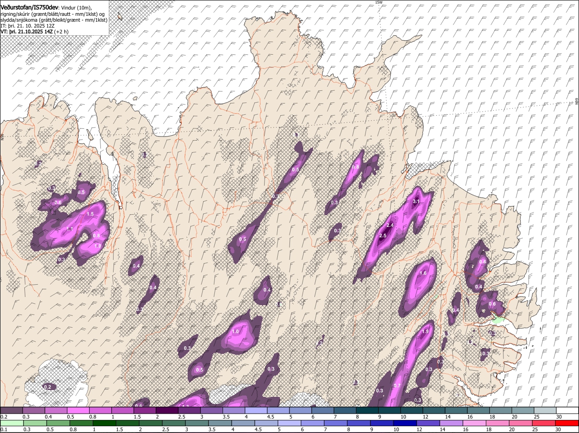Select the 3 swatch in the upper rain legend

click(x=212, y=410)
